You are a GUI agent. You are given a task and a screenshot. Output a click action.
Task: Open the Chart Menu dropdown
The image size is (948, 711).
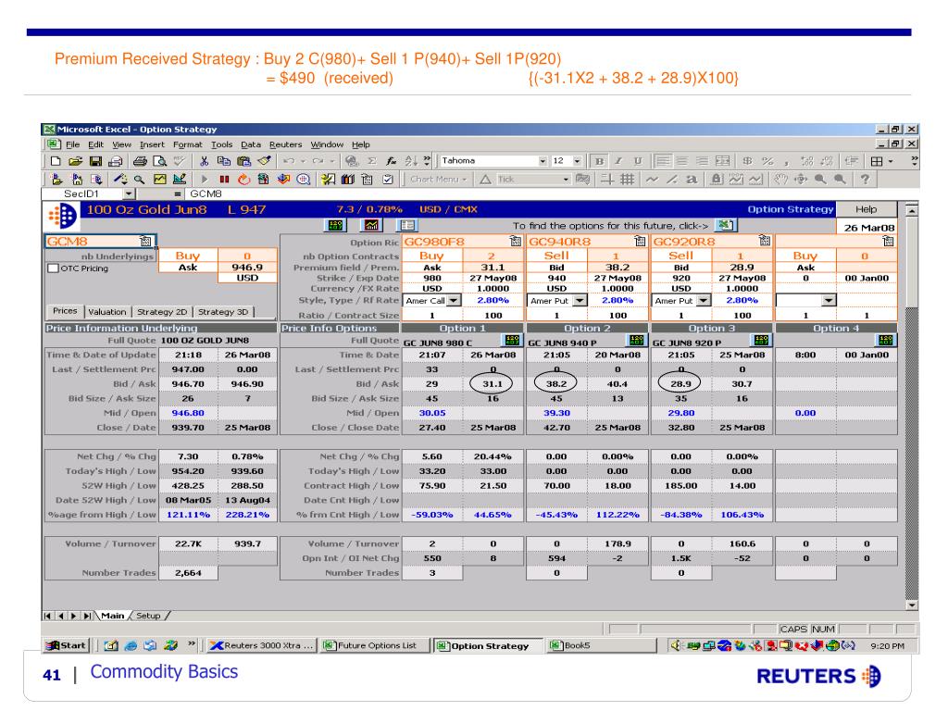pyautogui.click(x=438, y=179)
